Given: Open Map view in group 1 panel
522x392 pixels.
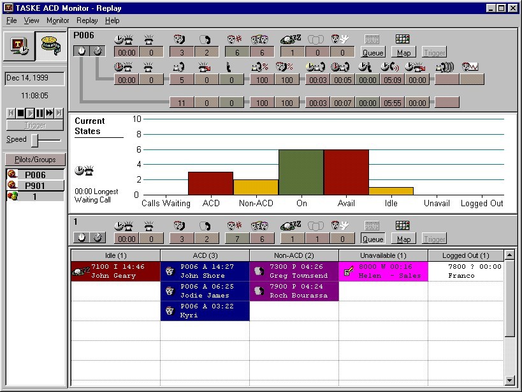Looking at the screenshot, I should point(403,239).
